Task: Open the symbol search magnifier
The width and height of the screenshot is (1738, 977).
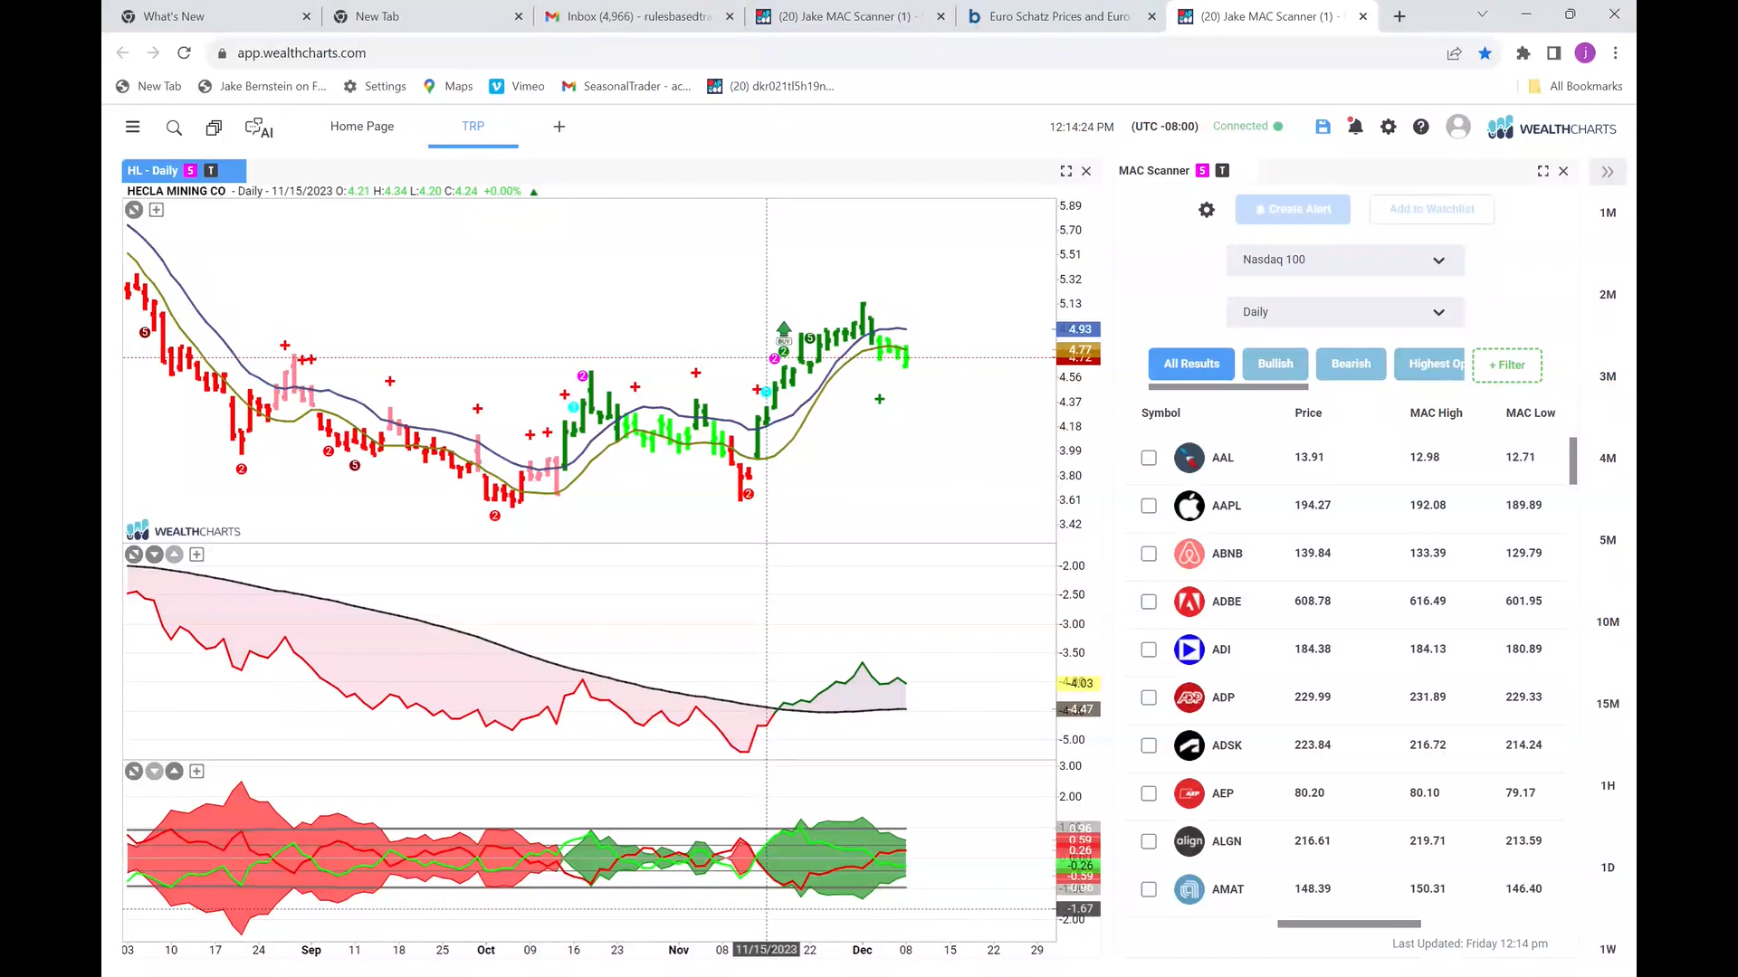Action: 174,128
